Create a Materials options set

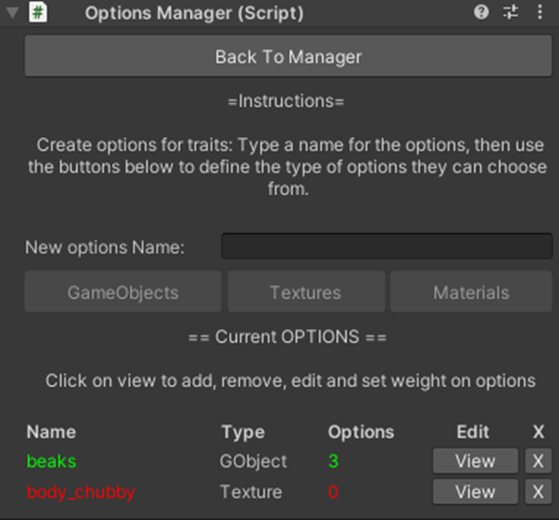471,291
